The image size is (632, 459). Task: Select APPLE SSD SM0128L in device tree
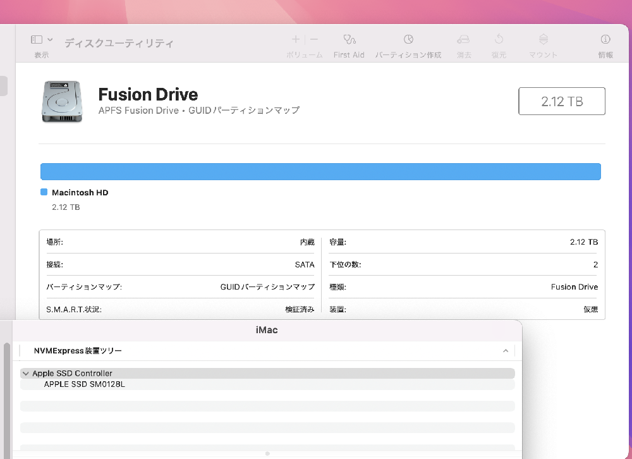[x=267, y=384]
